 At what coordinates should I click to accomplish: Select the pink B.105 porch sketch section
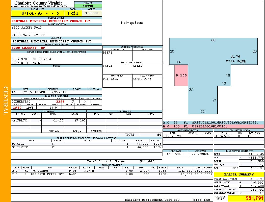pos(181,75)
